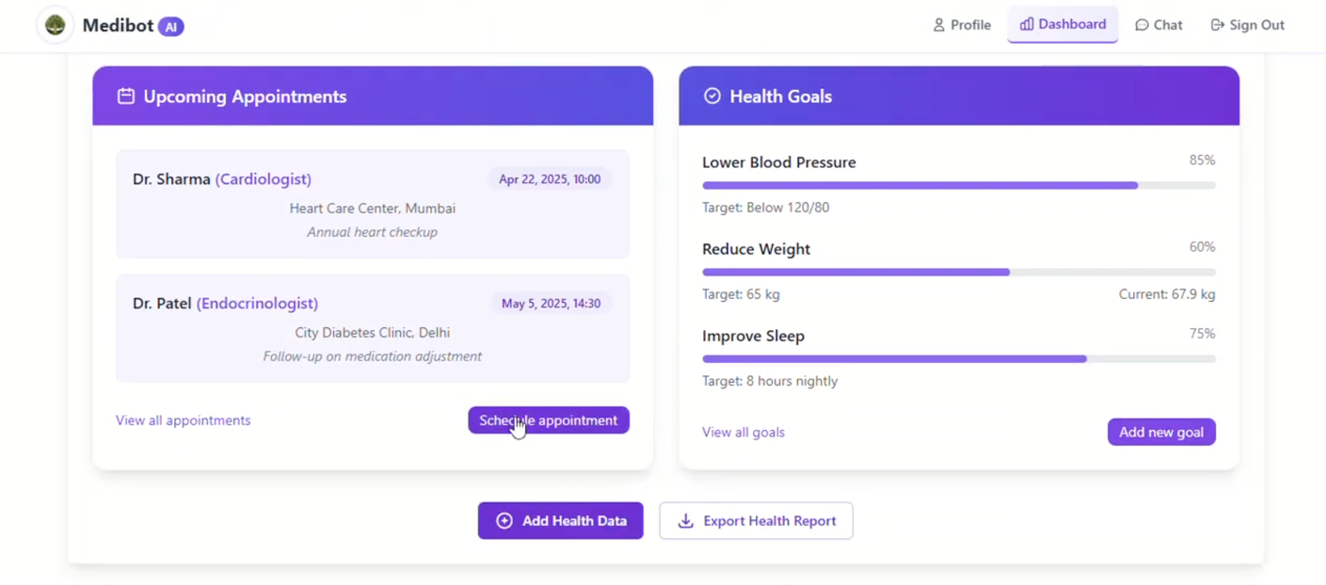Open the Profile menu item
The image size is (1326, 585).
tap(962, 25)
